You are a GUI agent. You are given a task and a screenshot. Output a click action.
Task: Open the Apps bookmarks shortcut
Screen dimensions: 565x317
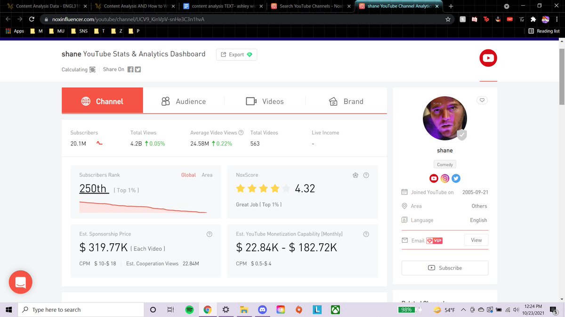point(15,31)
